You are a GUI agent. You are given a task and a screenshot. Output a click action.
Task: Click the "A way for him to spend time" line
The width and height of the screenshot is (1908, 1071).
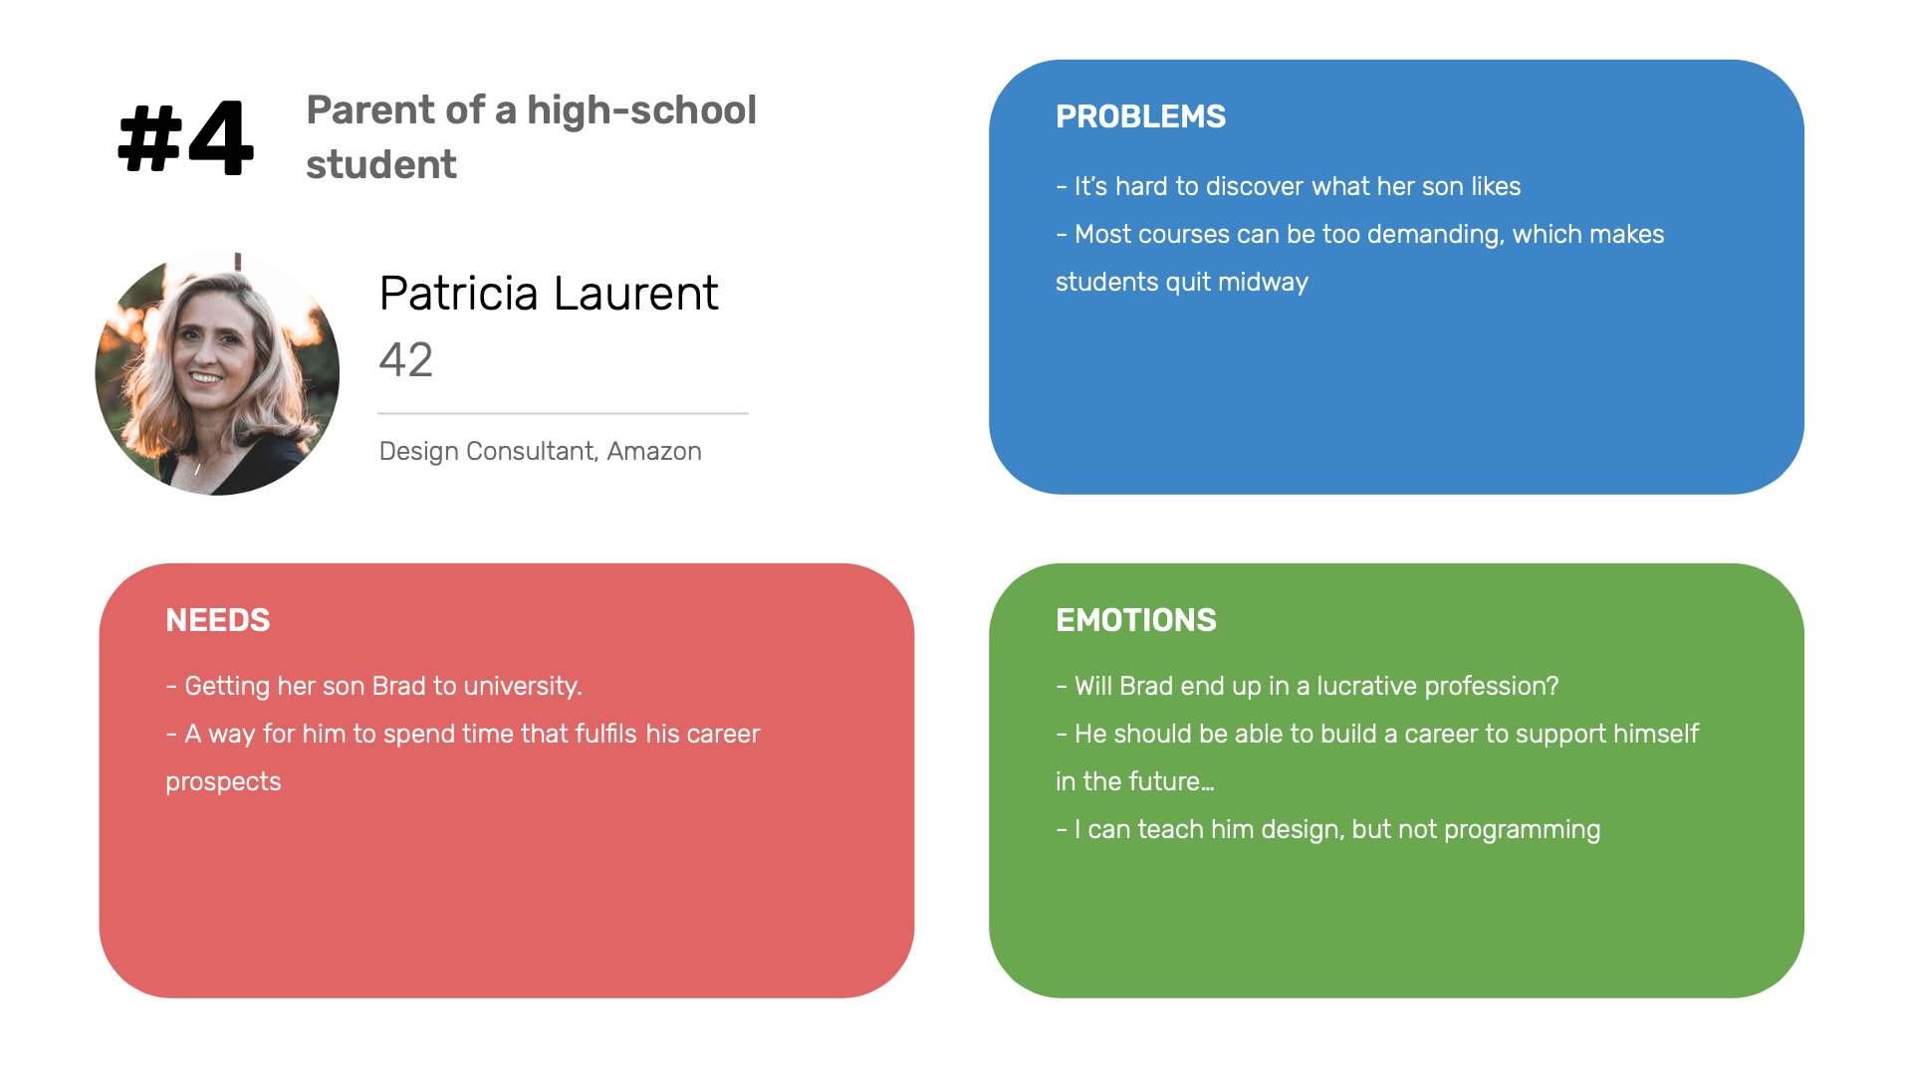pos(462,735)
